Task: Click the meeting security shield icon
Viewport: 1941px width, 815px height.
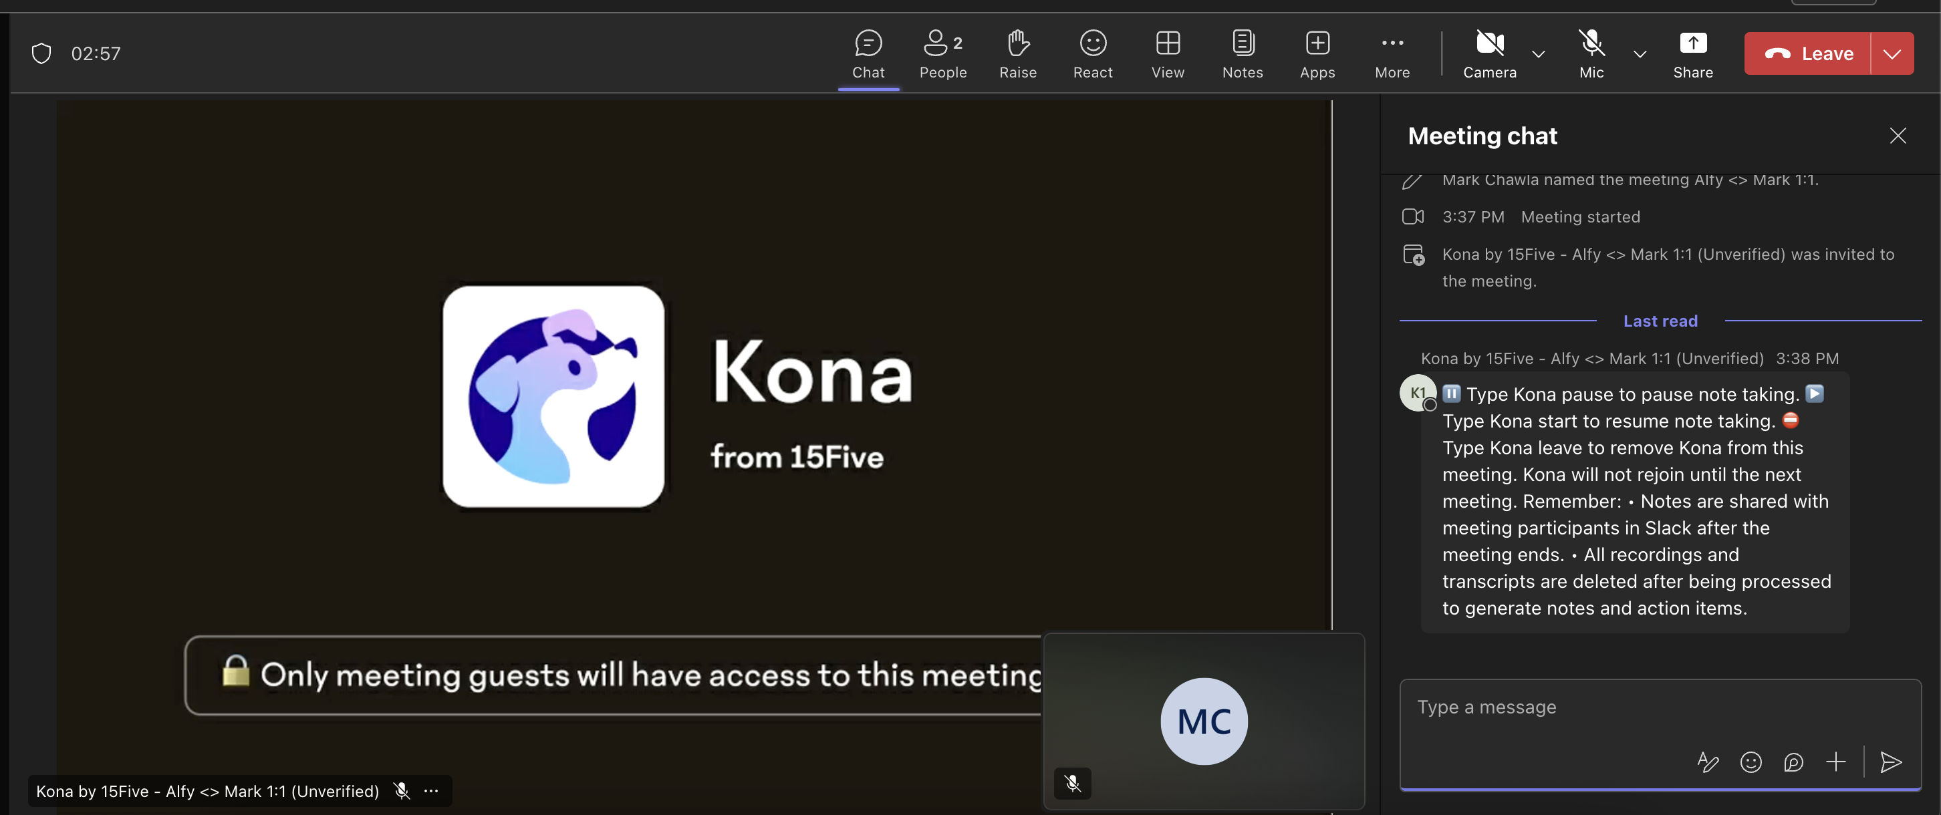Action: pyautogui.click(x=41, y=53)
